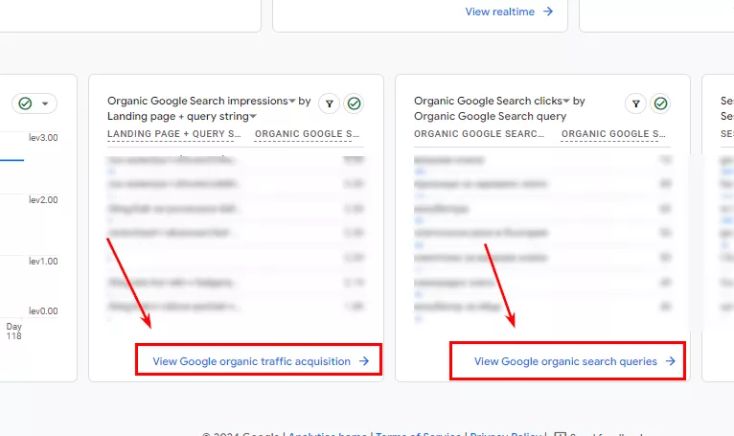Open the View realtime link
734x436 pixels.
click(x=499, y=11)
